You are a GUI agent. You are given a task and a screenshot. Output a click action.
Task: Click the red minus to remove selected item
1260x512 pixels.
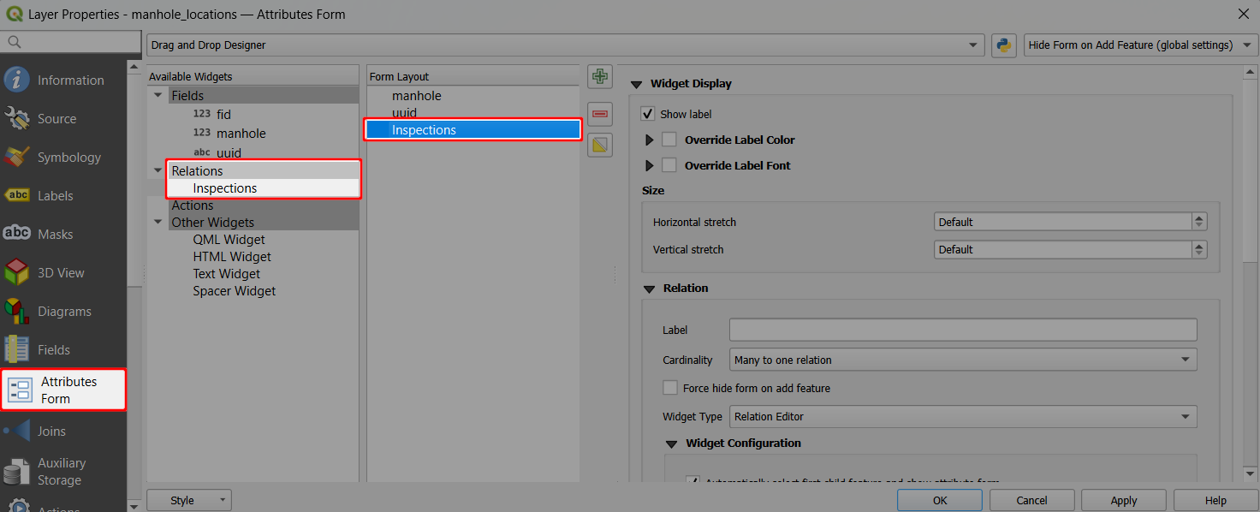point(600,113)
